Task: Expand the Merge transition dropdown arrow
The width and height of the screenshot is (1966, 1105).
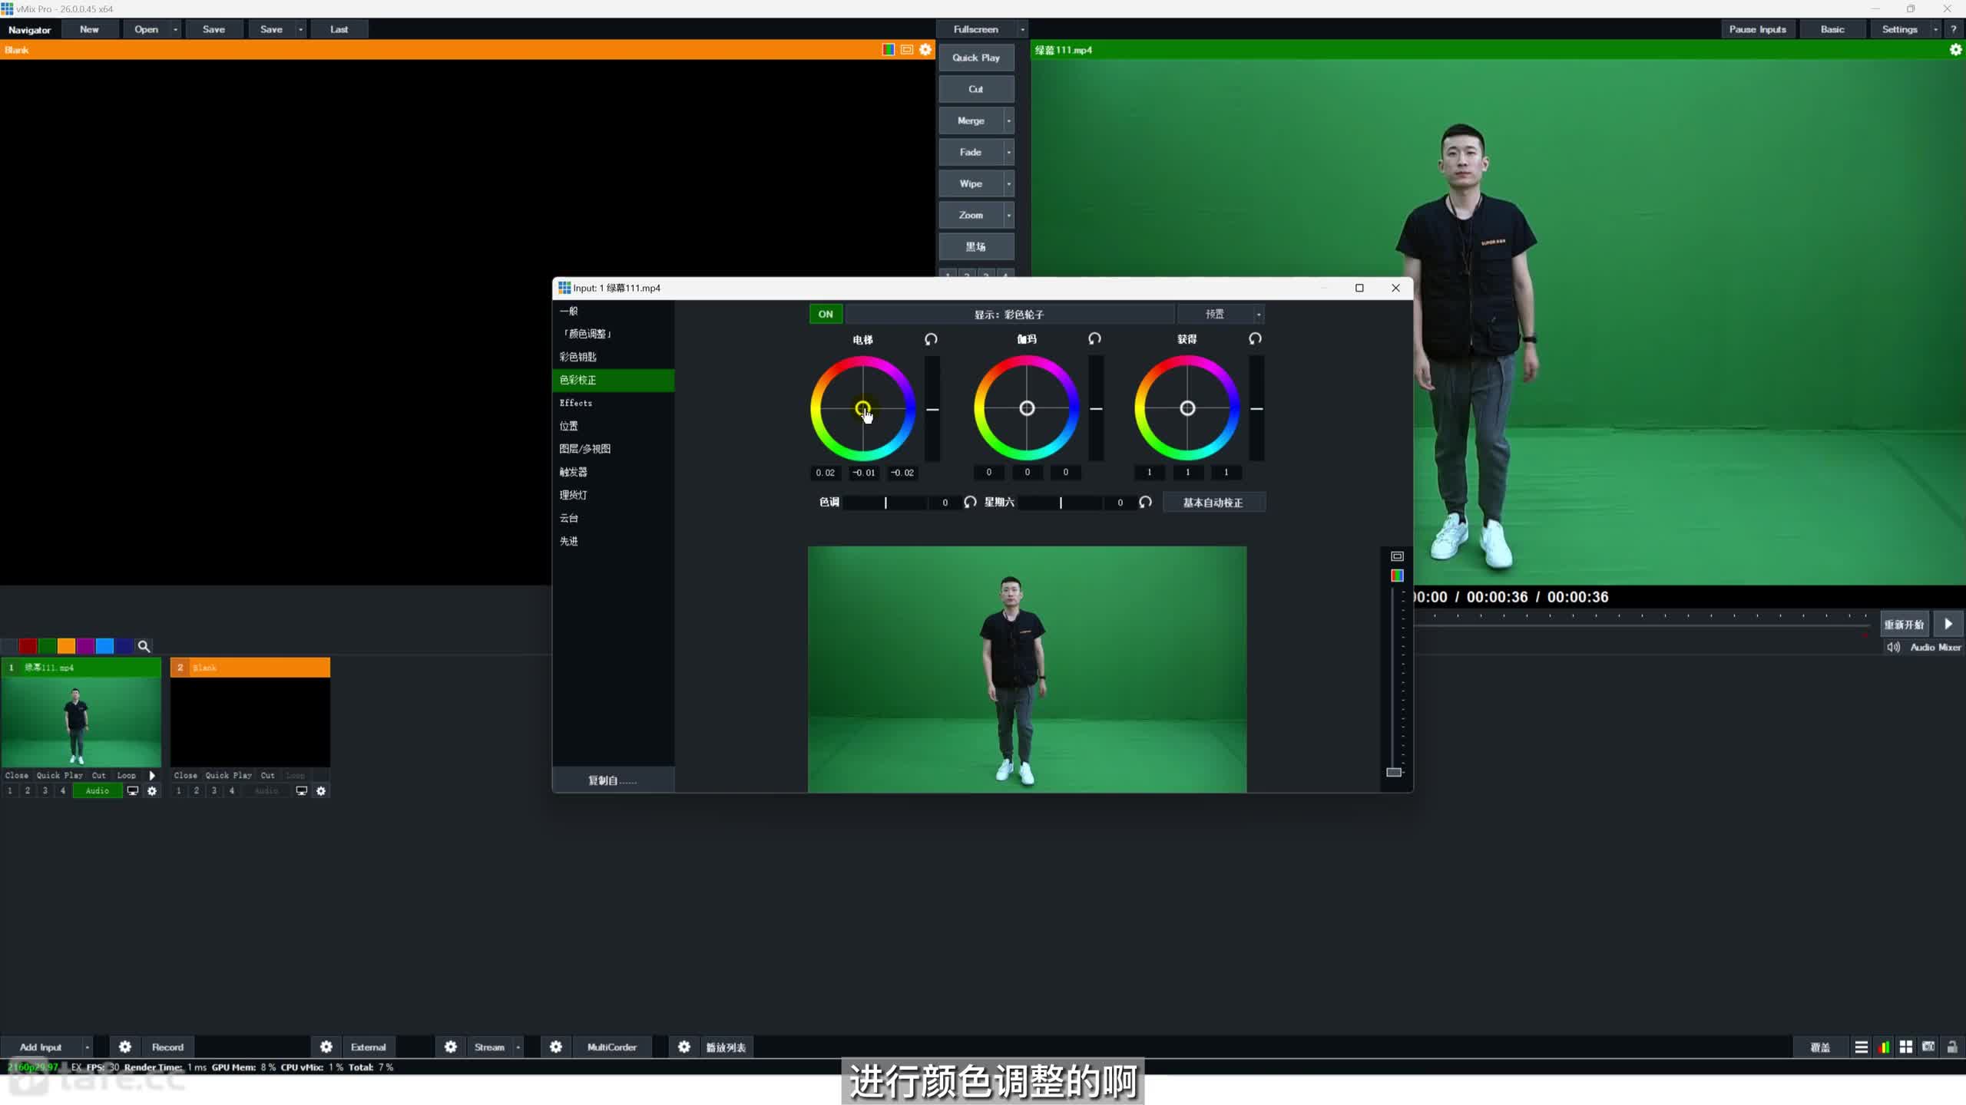Action: [x=1008, y=120]
